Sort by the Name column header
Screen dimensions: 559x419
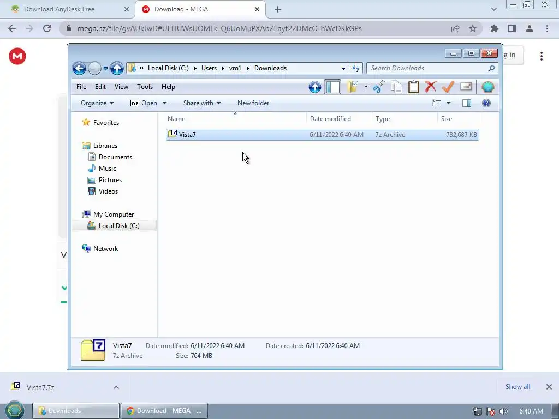(235, 118)
